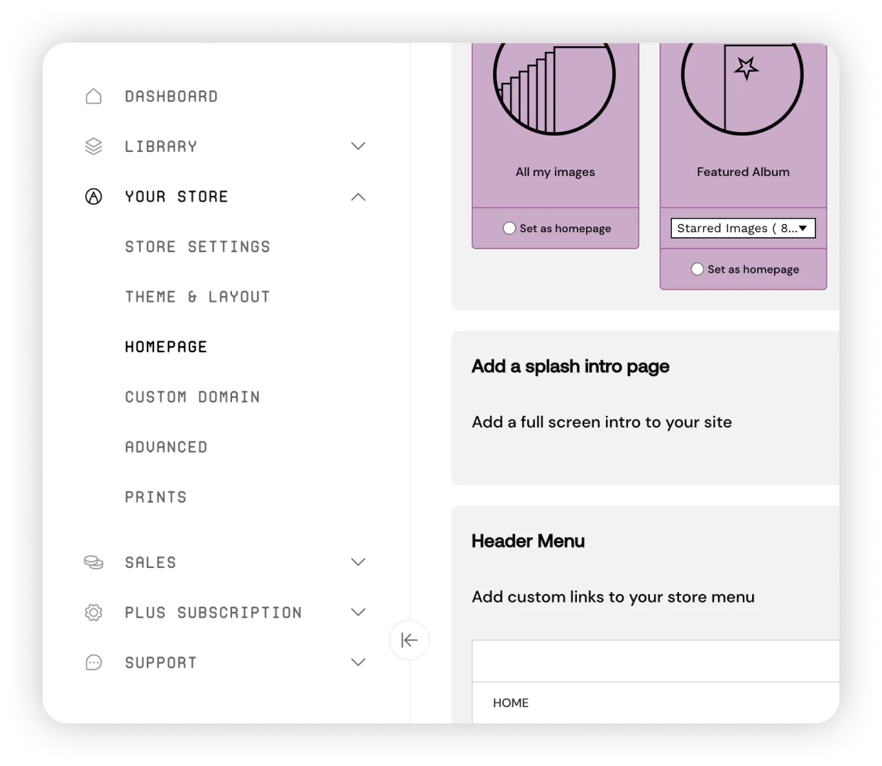Viewport: 882px width, 766px height.
Task: Select the Homepage submenu item
Action: click(x=166, y=347)
